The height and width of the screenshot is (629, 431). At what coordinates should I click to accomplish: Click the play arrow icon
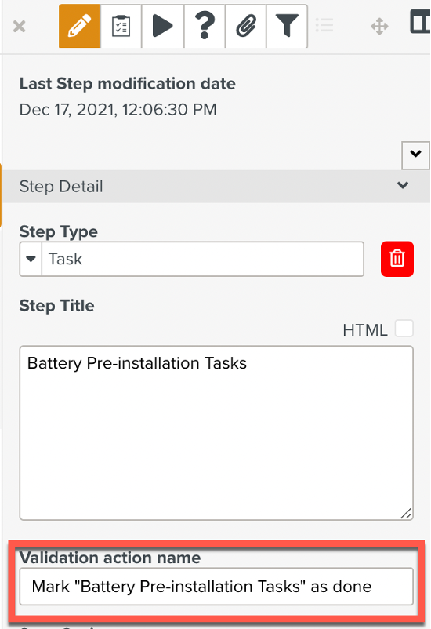[163, 26]
